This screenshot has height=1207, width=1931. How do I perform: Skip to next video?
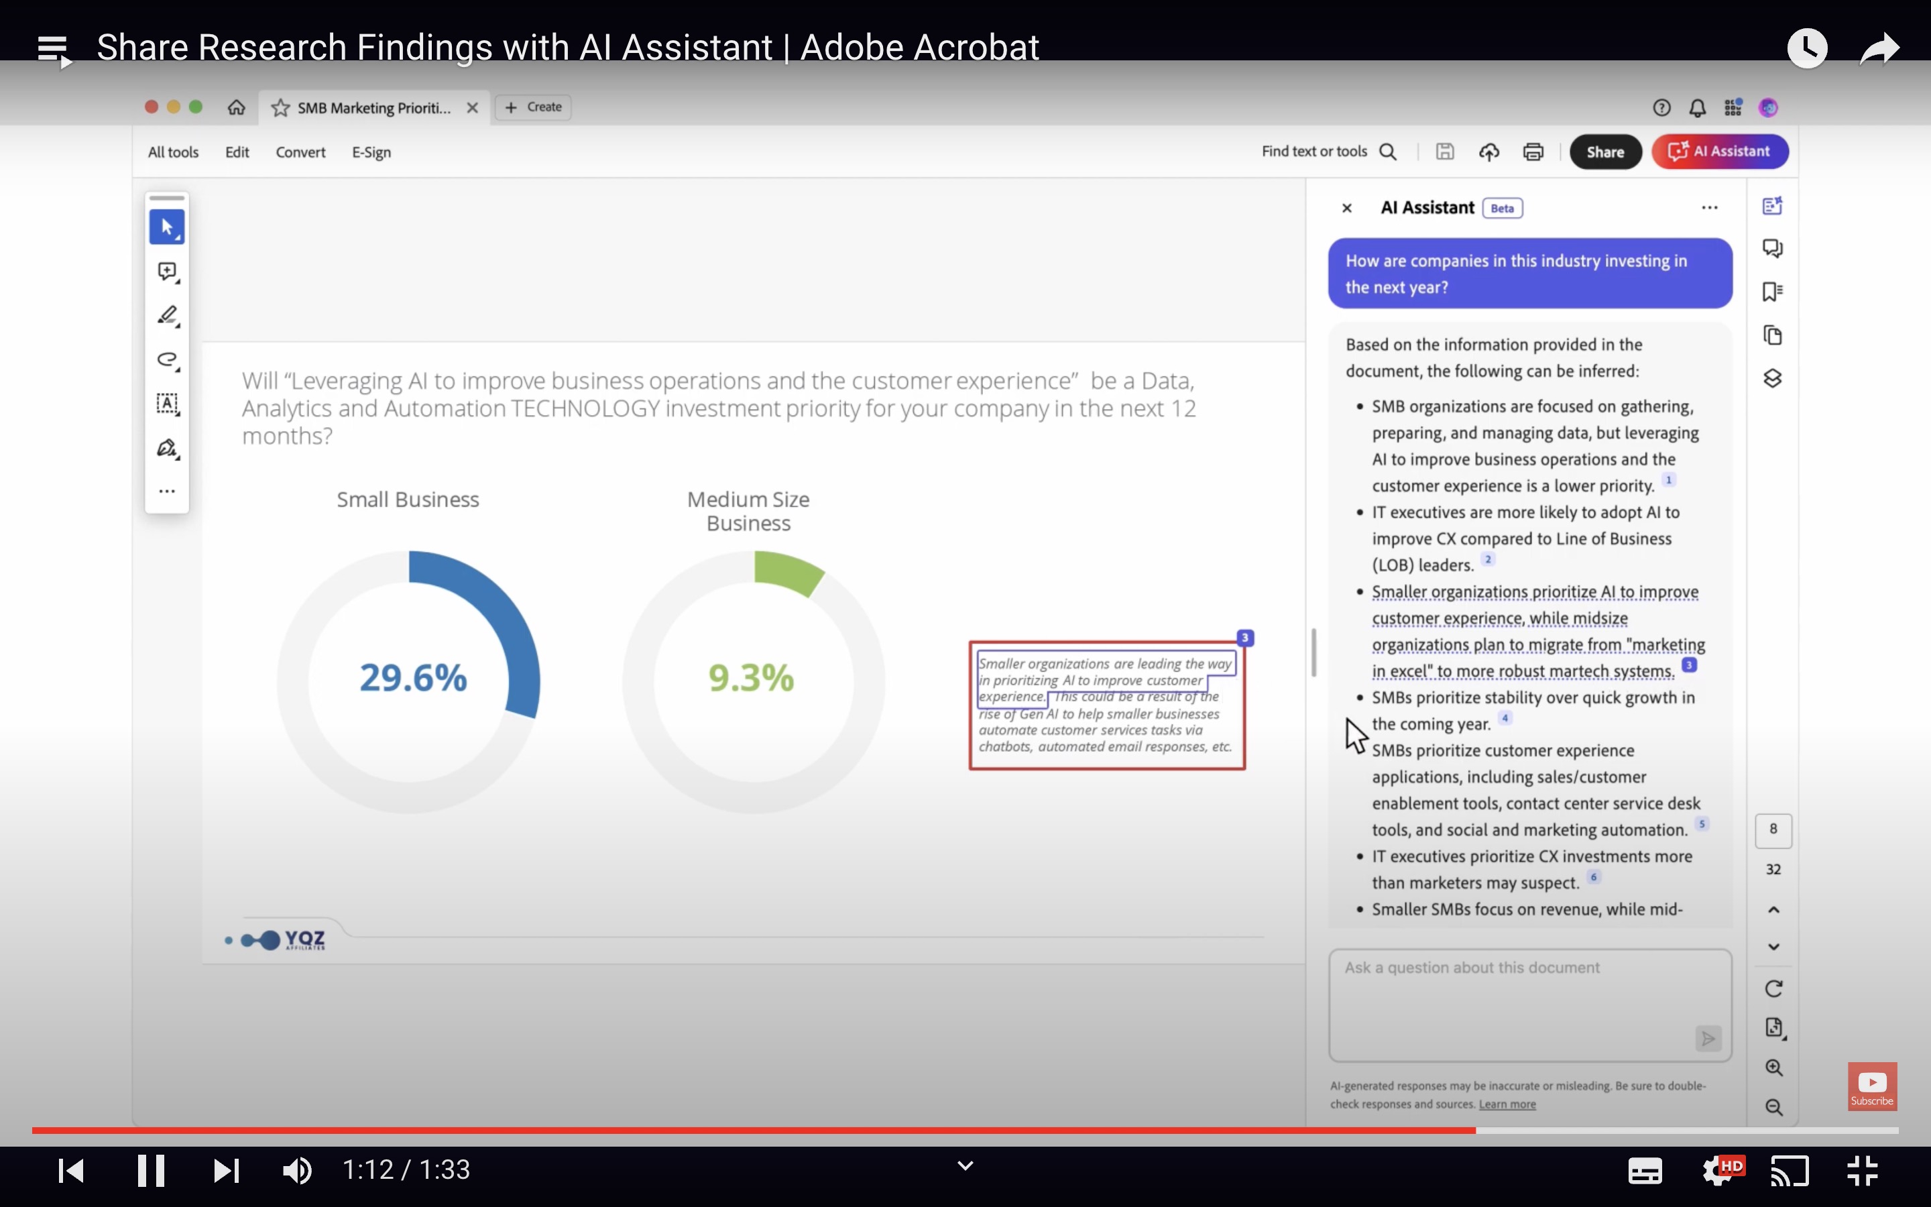point(227,1171)
